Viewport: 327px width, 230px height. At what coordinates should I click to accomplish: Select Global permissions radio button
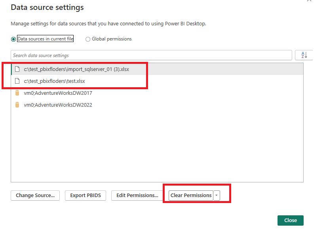coord(88,39)
